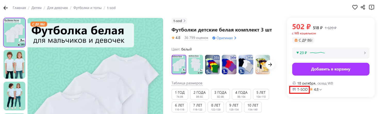Open 36 799 оценок reviews link
378x114 pixels.
[196, 38]
